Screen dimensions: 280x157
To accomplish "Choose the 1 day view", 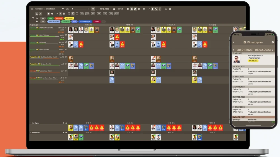I will [69, 13].
